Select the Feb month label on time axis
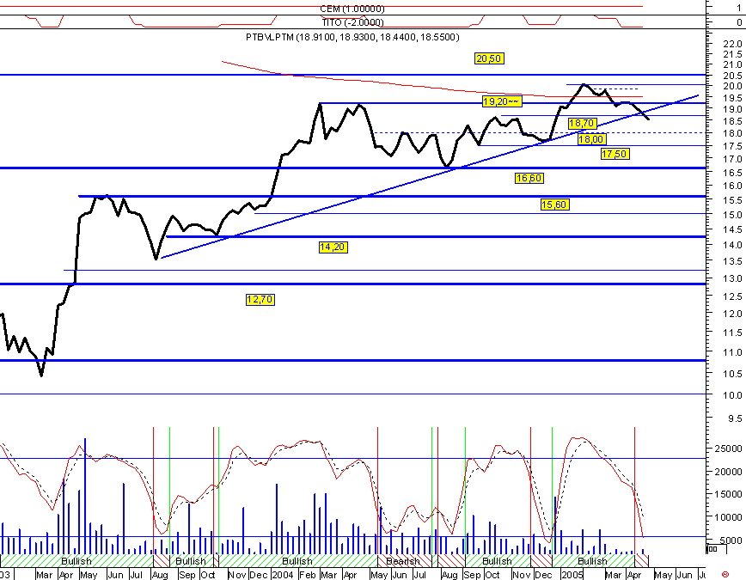746x580 pixels. tap(307, 575)
